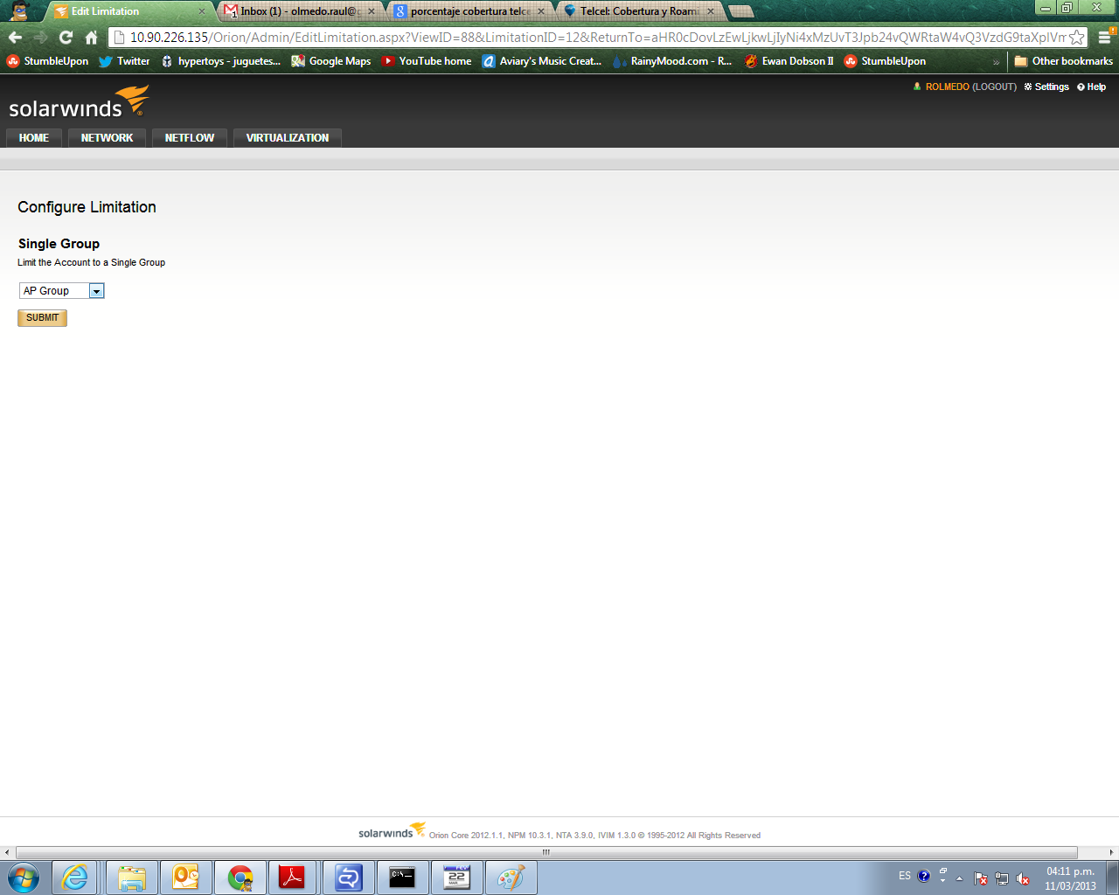Screen dimensions: 1119x895
Task: Click the volume muted tray icon
Action: pyautogui.click(x=1023, y=879)
